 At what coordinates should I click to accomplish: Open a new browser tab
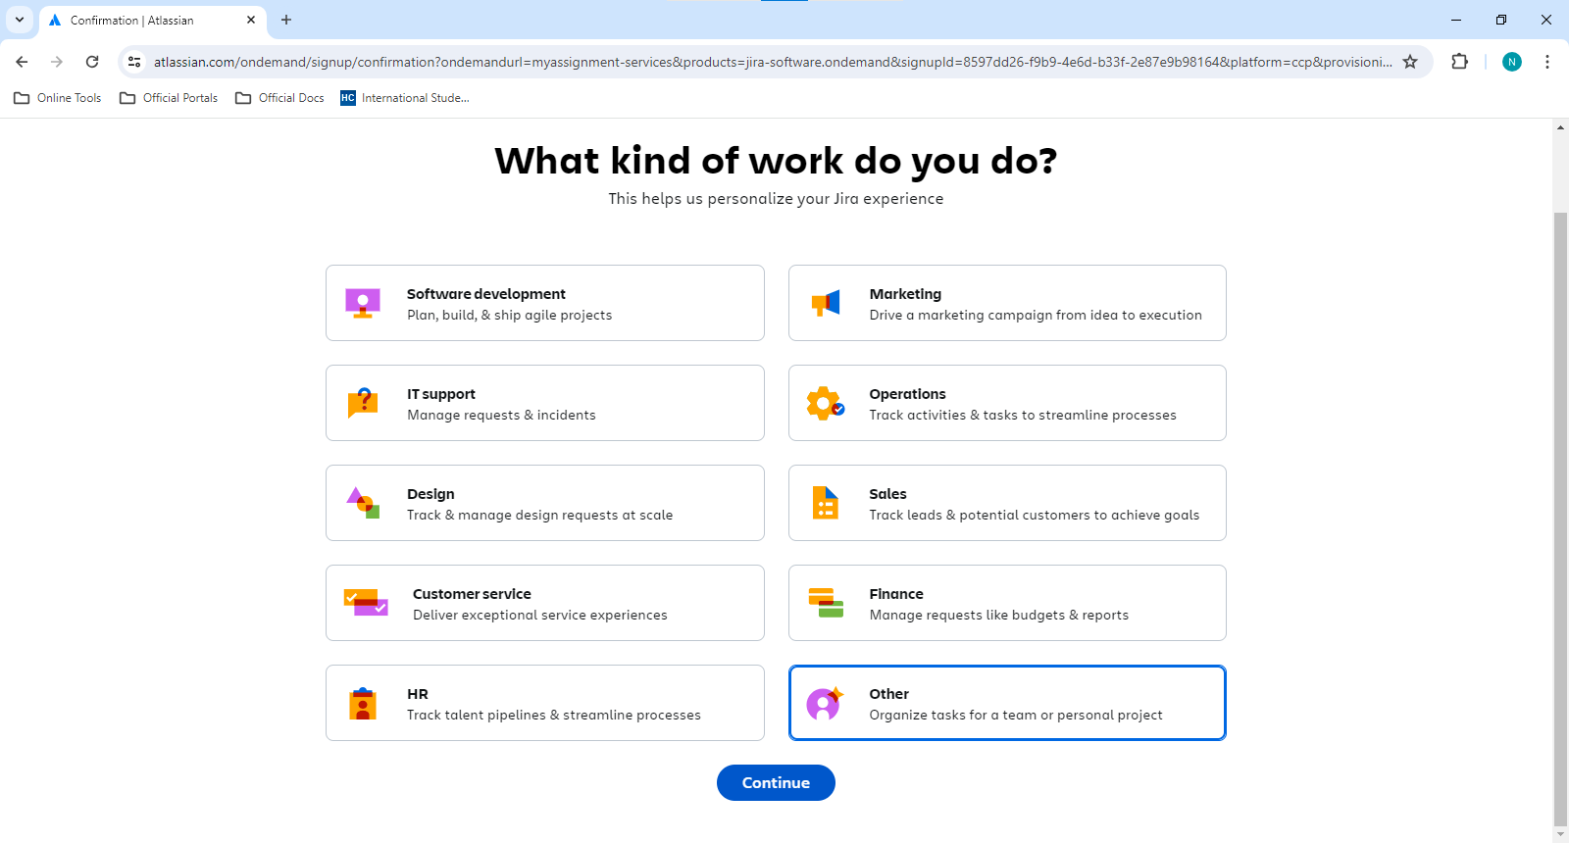pyautogui.click(x=286, y=20)
